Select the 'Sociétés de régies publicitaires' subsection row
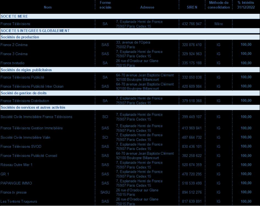Viewport: 260px width, 206px height. (130, 70)
